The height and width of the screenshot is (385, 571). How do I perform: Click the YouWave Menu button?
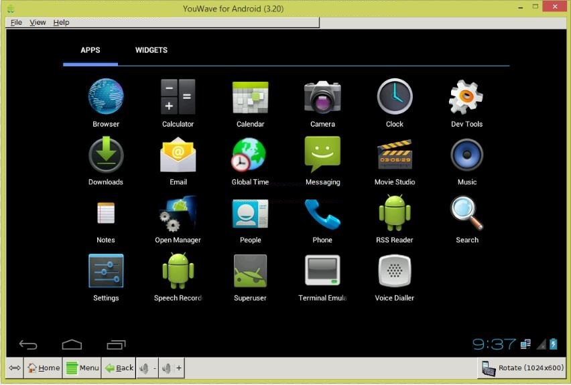click(x=82, y=368)
